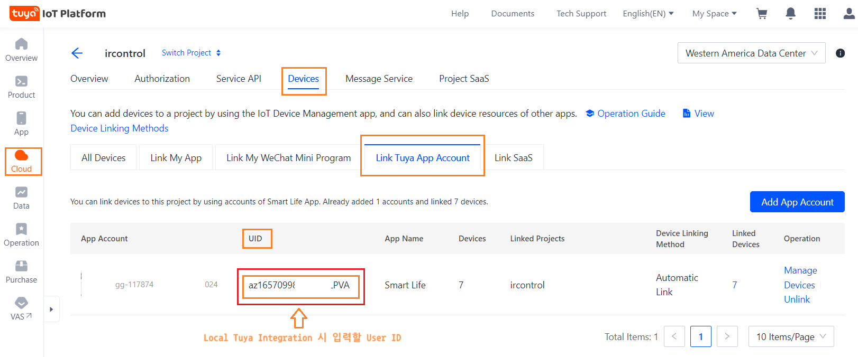Open the Product sidebar section
This screenshot has width=858, height=357.
[x=21, y=87]
